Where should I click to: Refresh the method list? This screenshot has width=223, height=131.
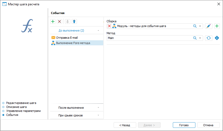209,38
